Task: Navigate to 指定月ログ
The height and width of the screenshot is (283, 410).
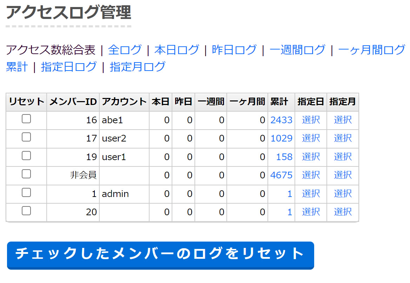Action: pos(138,67)
